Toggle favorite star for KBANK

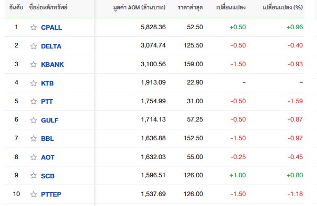click(x=33, y=64)
